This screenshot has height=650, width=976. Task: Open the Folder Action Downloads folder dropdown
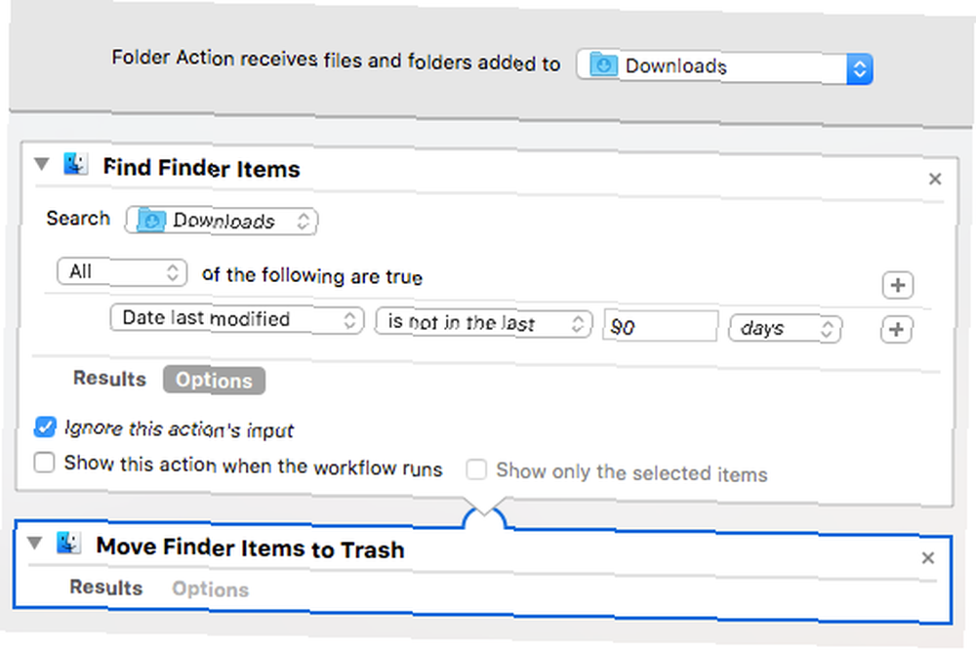tap(724, 67)
